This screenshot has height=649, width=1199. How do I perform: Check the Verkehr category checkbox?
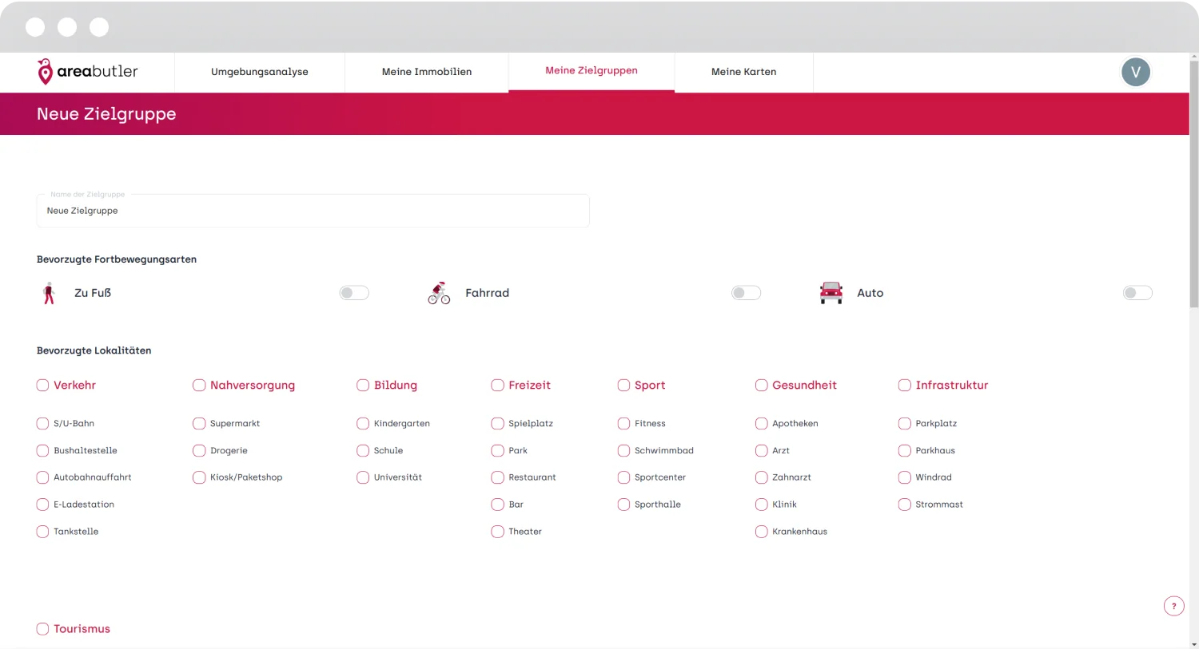point(42,385)
